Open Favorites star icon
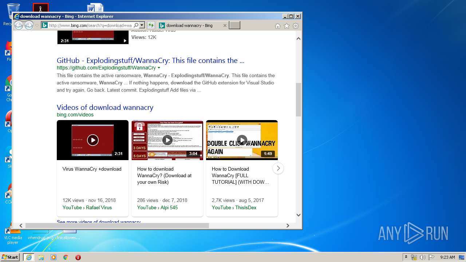The width and height of the screenshot is (466, 262). [x=287, y=26]
